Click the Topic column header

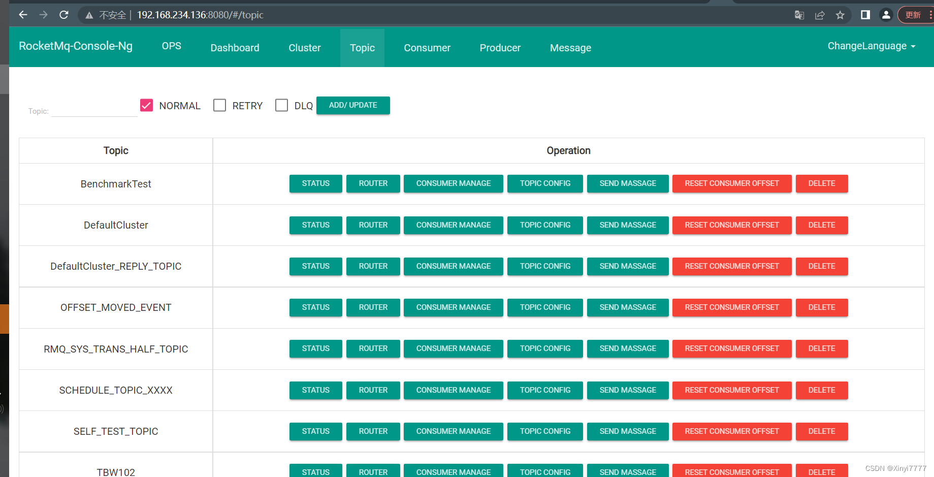116,150
